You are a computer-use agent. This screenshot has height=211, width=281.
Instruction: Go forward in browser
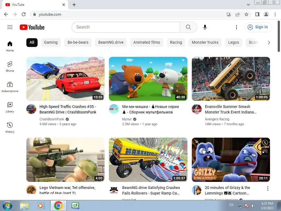pos(15,14)
